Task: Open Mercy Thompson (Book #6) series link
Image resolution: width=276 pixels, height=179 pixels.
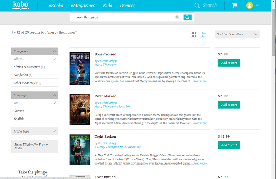Action: pos(112,107)
